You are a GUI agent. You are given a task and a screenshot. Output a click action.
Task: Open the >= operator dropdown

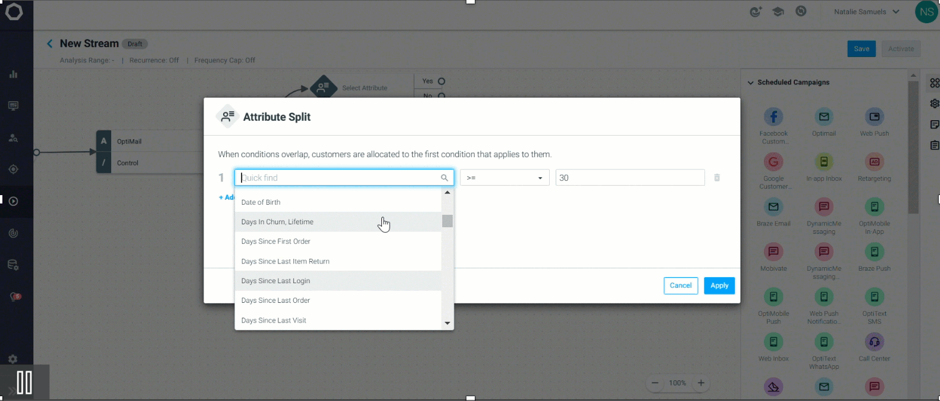505,177
